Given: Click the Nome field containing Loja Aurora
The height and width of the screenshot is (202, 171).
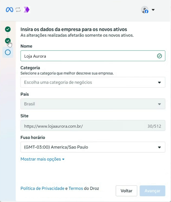Looking at the screenshot, I should (x=93, y=56).
